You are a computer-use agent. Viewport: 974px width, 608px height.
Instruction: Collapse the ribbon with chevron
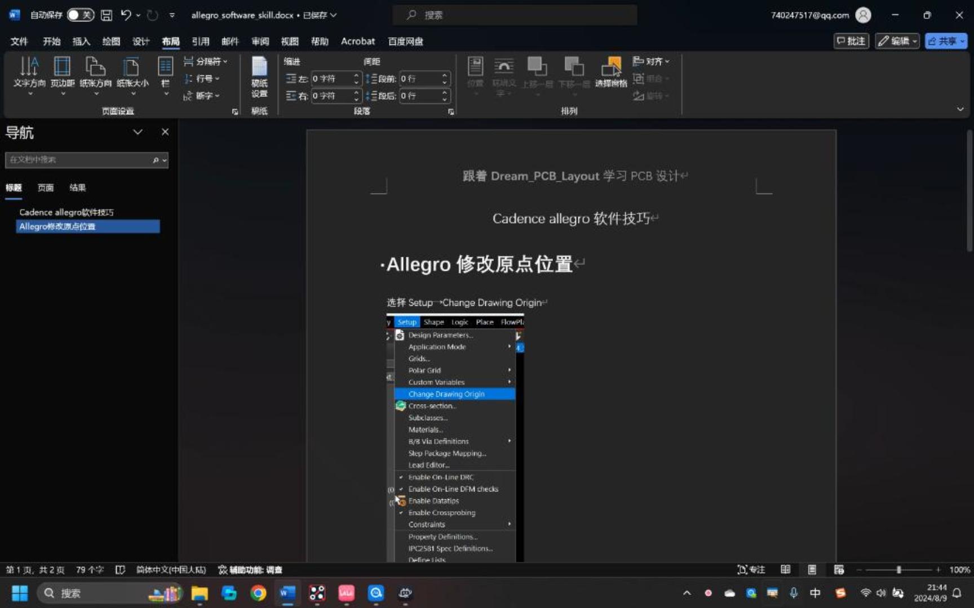point(960,109)
